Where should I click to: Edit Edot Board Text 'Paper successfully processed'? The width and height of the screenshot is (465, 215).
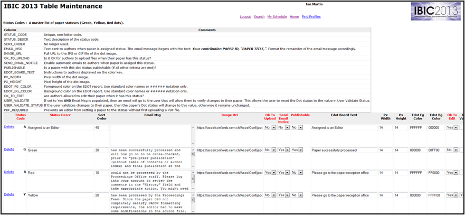click(344, 150)
